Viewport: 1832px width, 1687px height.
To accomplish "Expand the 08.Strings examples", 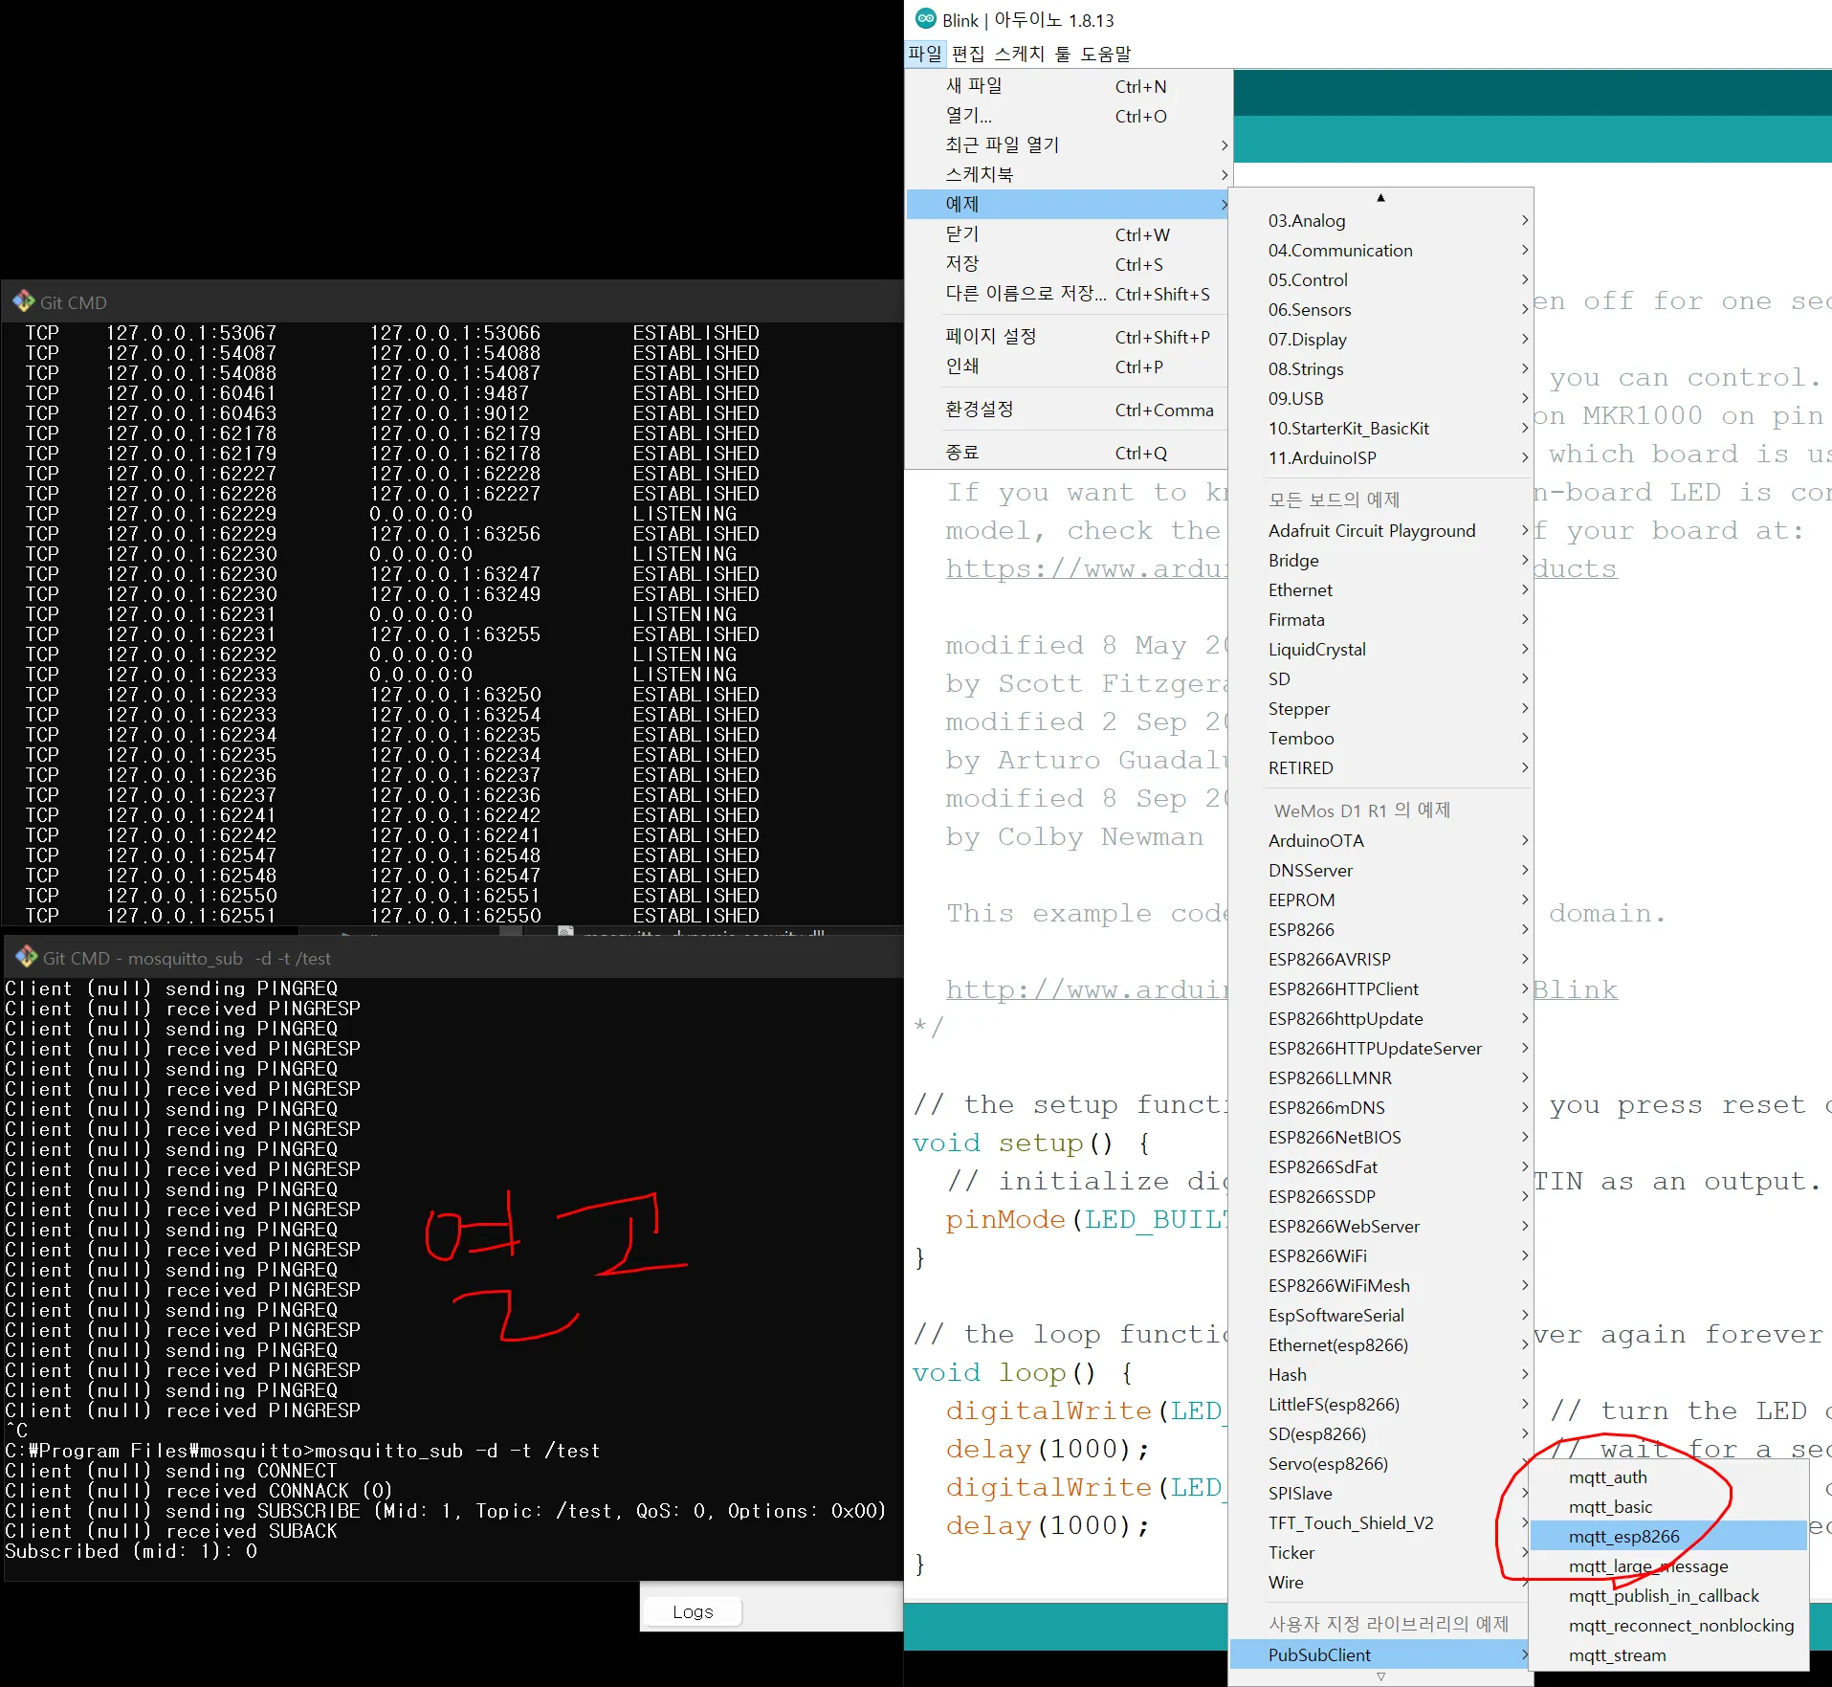I will [1380, 369].
